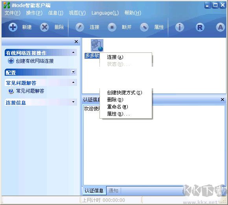Click the 连接 arrow icon in toolbar
Screen dimensions: 228x205
click(80, 27)
